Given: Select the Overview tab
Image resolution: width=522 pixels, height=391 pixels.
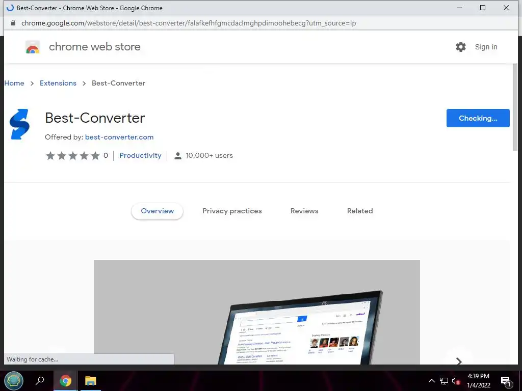Looking at the screenshot, I should (157, 211).
